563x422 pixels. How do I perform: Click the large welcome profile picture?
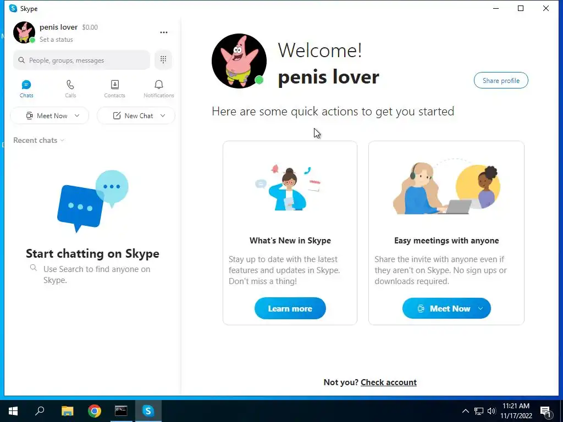239,61
